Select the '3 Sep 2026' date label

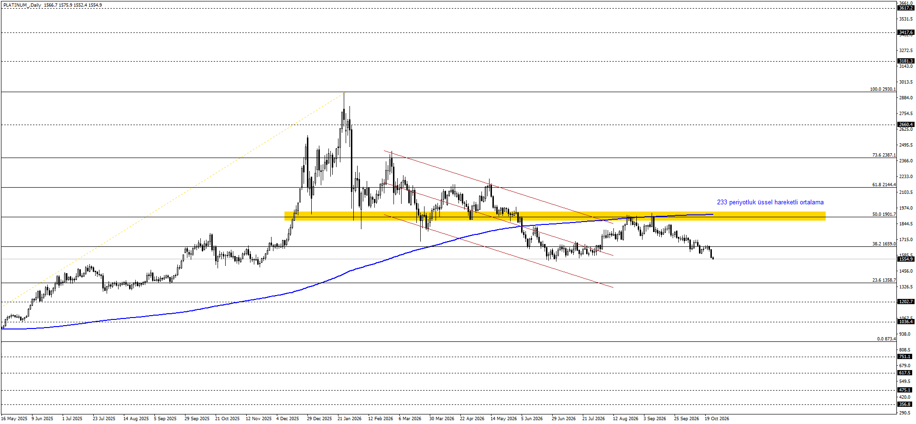[654, 419]
